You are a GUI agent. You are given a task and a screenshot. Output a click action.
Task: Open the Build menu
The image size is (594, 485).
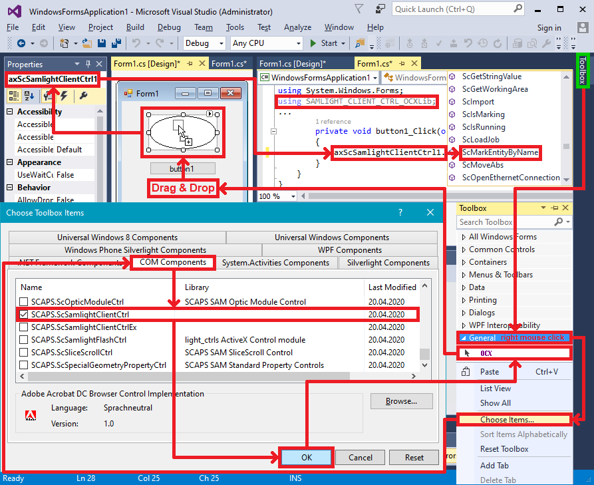135,27
